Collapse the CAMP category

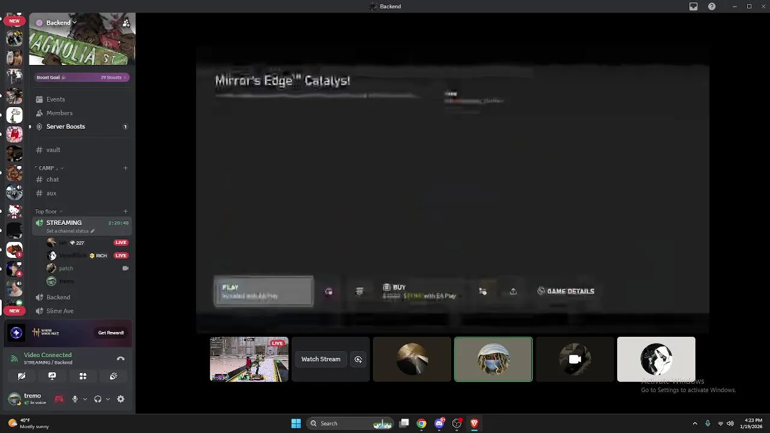coord(49,168)
